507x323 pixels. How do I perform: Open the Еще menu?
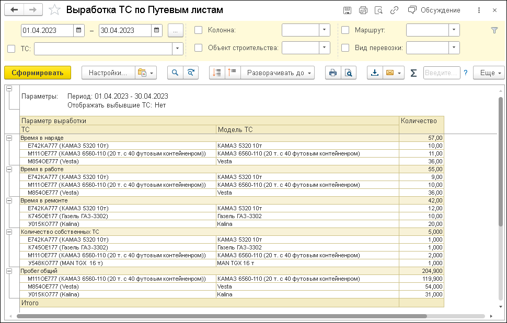click(x=489, y=73)
